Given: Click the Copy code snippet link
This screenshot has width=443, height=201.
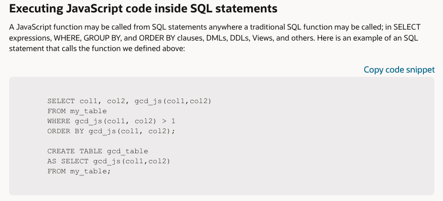Looking at the screenshot, I should [x=399, y=70].
